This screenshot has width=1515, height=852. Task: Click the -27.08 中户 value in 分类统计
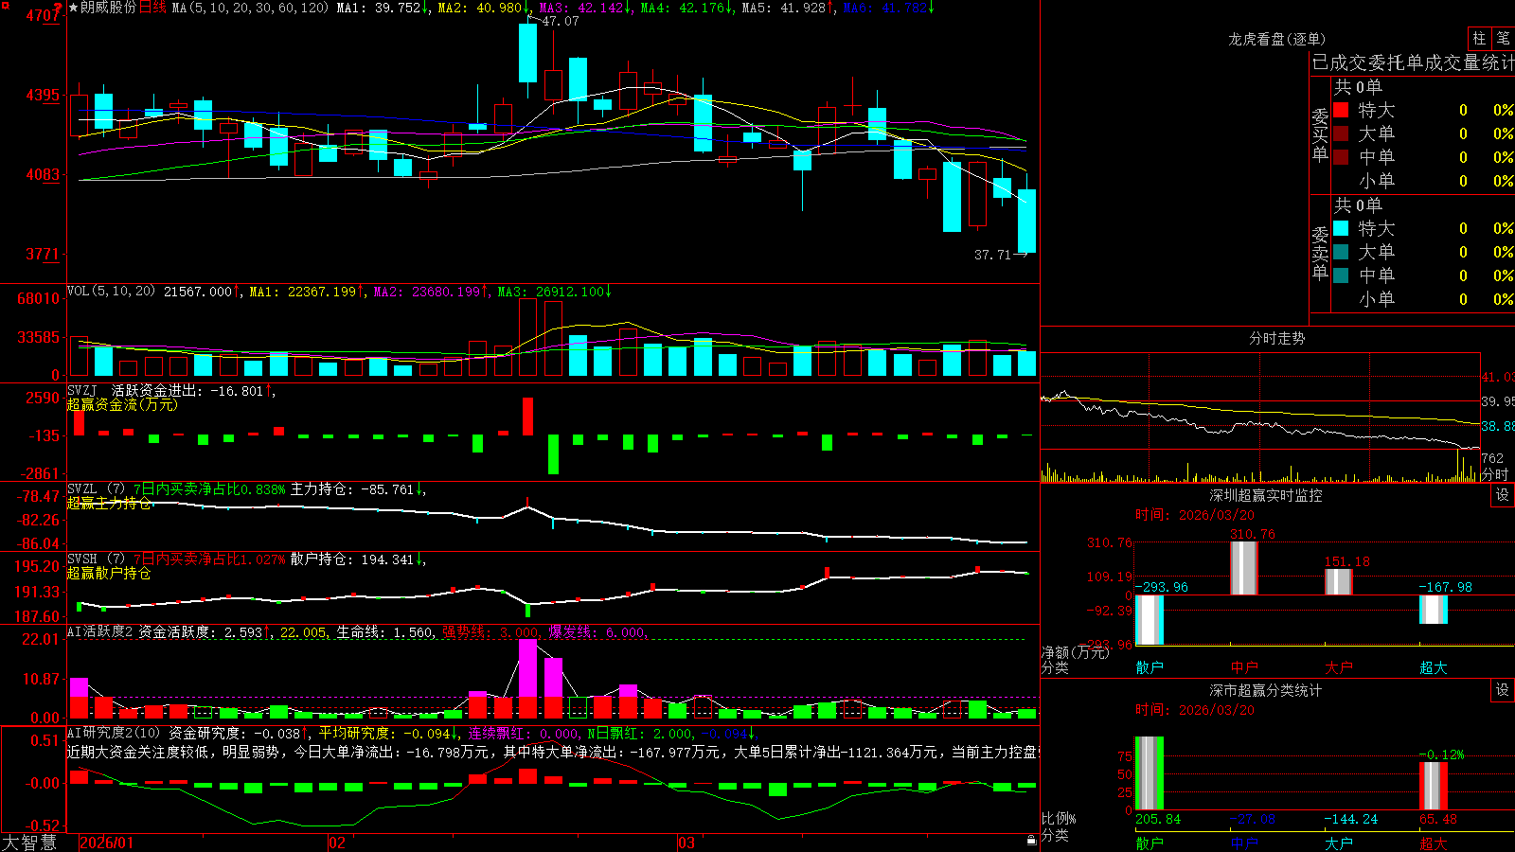tap(1252, 819)
